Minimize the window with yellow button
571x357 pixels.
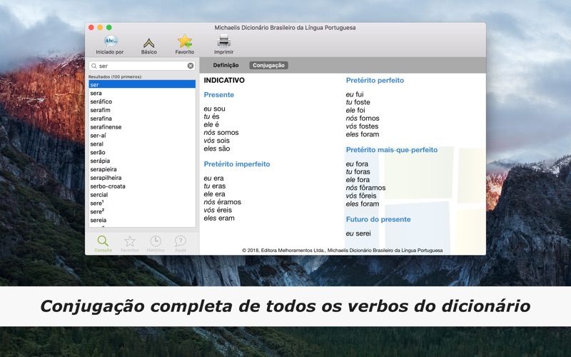point(100,27)
